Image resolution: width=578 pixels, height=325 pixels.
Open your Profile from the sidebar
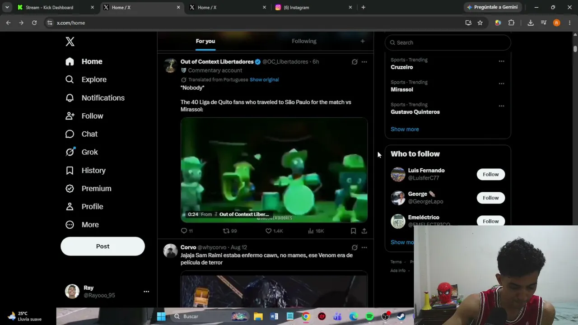click(84, 206)
